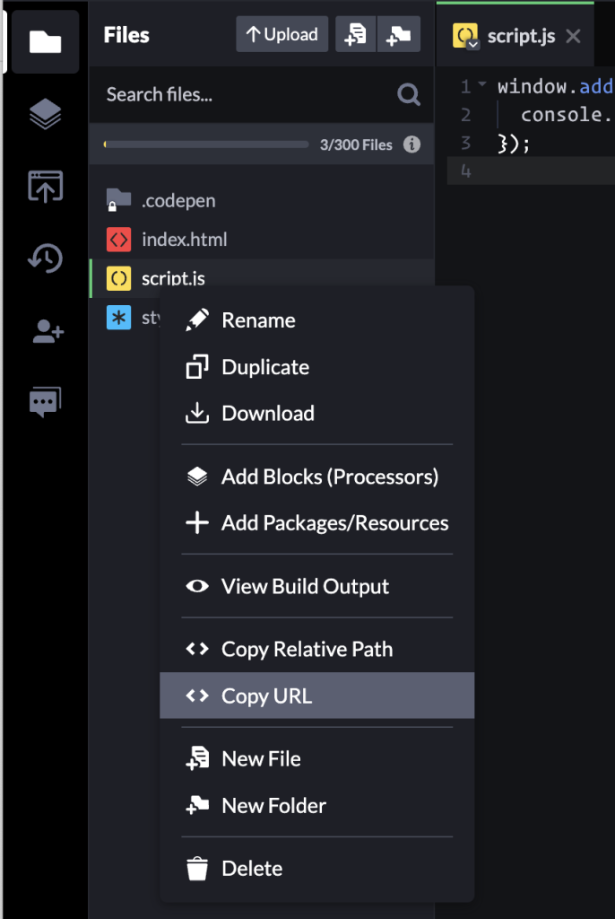Viewport: 615px width, 919px height.
Task: Click Delete in the context menu
Action: tap(252, 869)
